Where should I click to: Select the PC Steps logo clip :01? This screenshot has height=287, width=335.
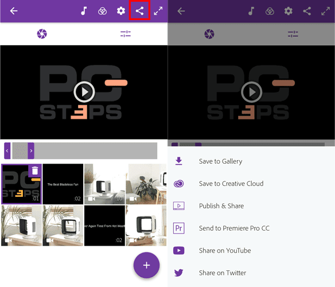[x=21, y=184]
